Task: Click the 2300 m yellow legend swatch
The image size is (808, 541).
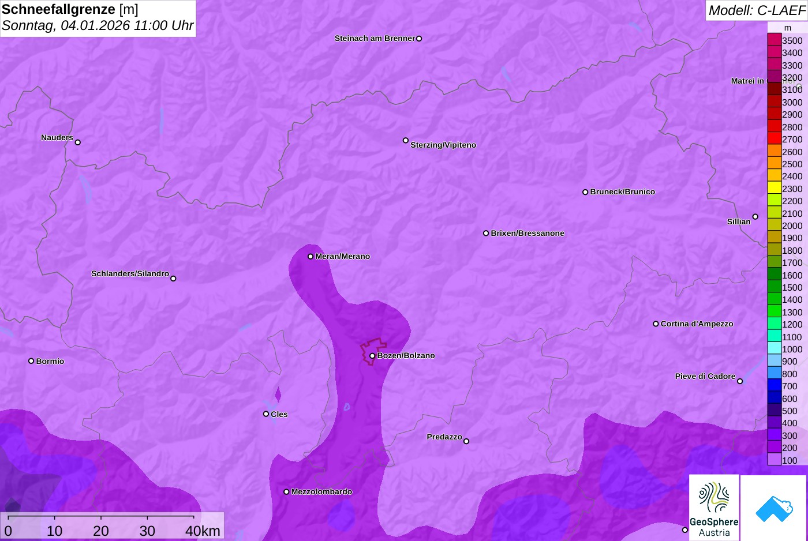Action: [x=775, y=188]
